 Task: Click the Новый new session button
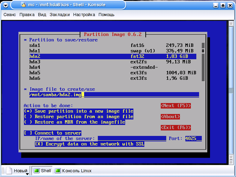pyautogui.click(x=17, y=171)
